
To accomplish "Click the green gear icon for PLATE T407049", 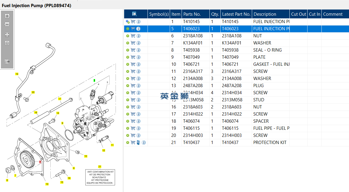I will pos(127,57).
